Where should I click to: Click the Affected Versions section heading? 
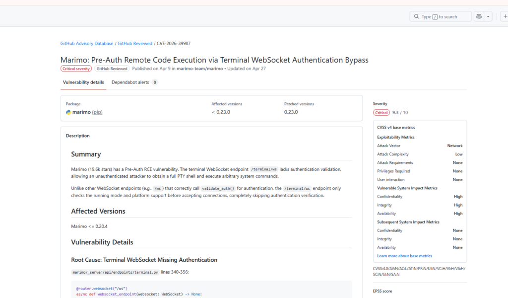pyautogui.click(x=98, y=211)
